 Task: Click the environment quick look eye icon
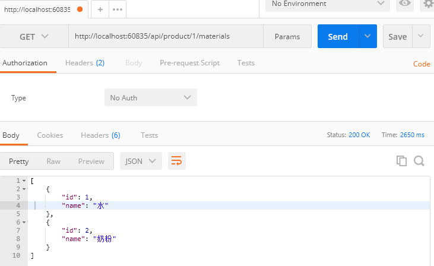(x=406, y=4)
